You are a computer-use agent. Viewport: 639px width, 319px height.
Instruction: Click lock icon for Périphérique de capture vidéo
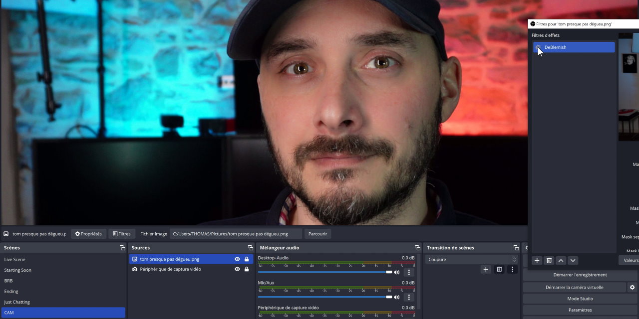(x=247, y=269)
